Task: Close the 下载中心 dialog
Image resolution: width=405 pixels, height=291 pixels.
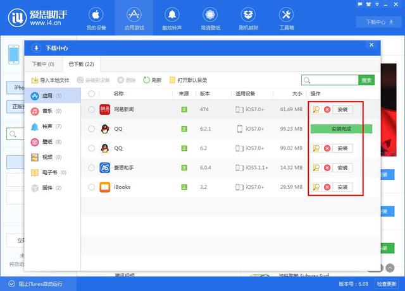Action: [371, 45]
